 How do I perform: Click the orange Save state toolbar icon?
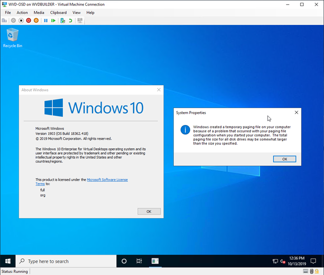[36, 20]
